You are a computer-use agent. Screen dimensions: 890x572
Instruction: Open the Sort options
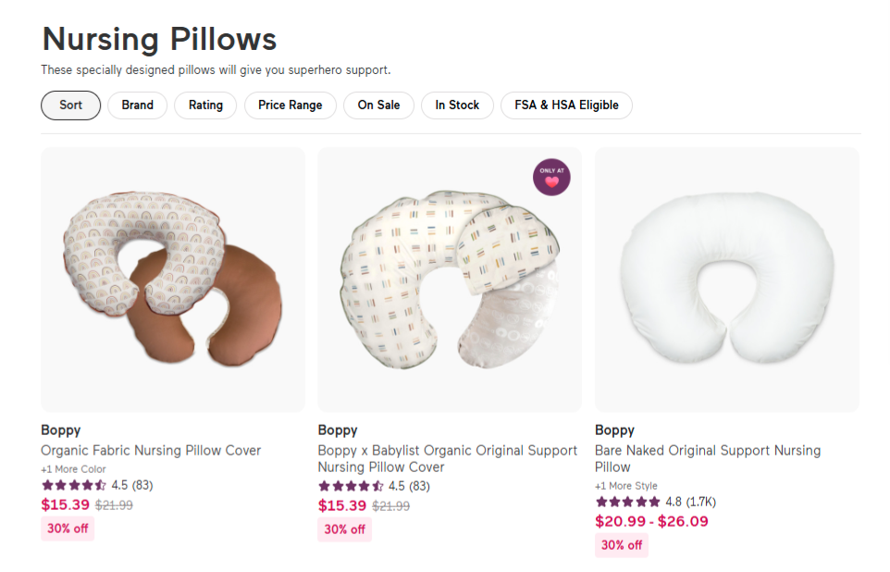(x=70, y=105)
